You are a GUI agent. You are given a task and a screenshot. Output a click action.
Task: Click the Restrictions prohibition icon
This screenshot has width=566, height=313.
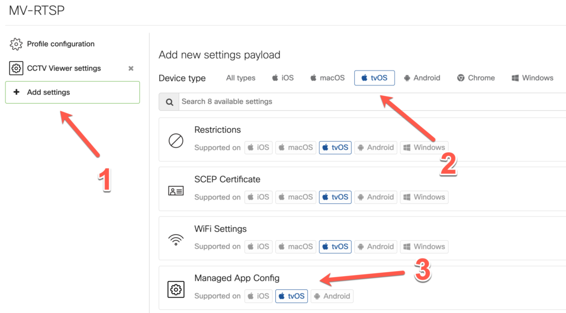[176, 141]
